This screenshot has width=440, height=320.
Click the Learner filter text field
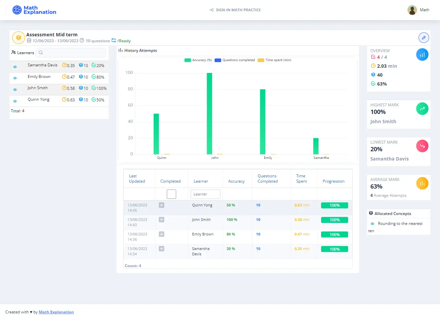click(x=205, y=194)
